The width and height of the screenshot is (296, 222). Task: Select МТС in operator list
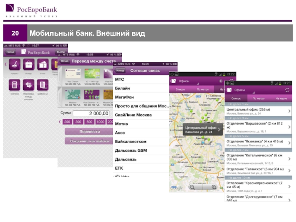[141, 80]
